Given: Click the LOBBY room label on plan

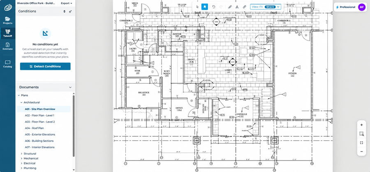Looking at the screenshot, I should [228, 70].
